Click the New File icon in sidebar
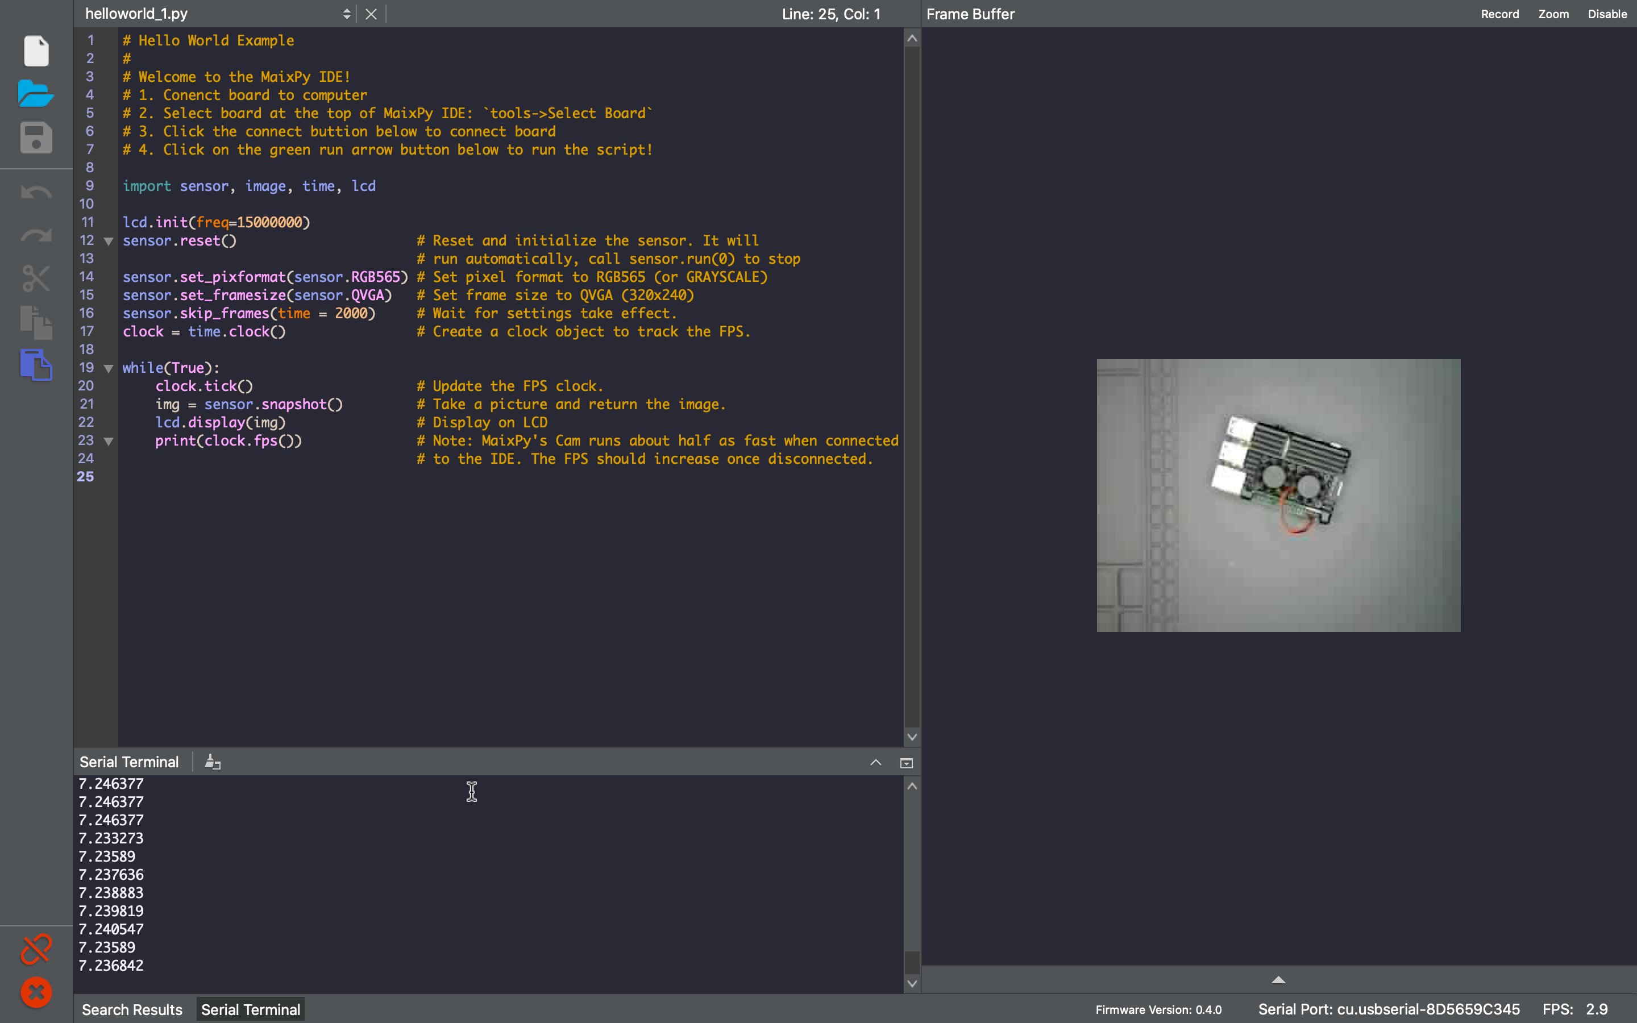Image resolution: width=1637 pixels, height=1023 pixels. coord(35,49)
